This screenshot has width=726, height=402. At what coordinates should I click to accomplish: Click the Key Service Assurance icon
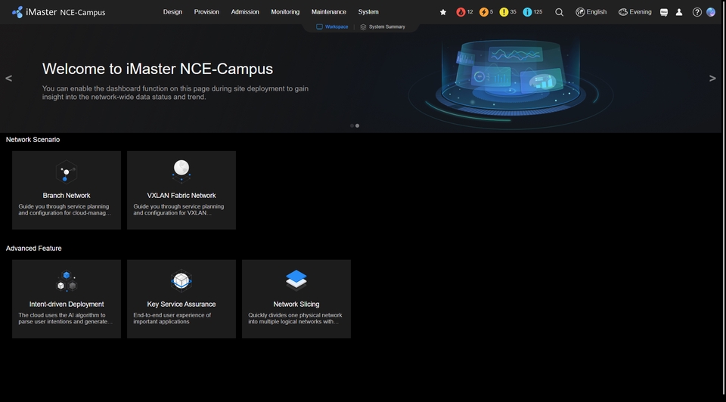[x=181, y=280]
